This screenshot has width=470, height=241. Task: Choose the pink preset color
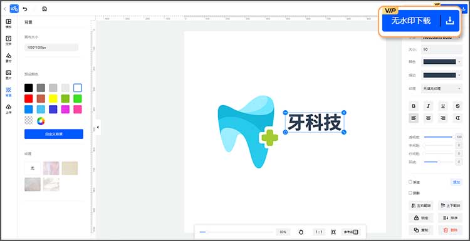pyautogui.click(x=78, y=110)
